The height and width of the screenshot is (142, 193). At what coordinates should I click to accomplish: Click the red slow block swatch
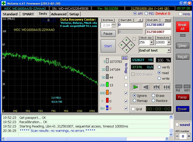107,100
